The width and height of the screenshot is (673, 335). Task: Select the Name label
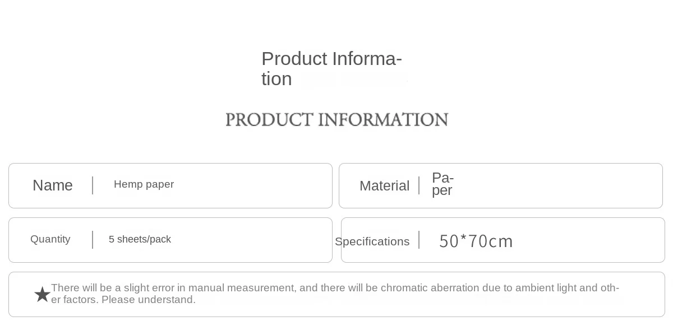coord(53,185)
